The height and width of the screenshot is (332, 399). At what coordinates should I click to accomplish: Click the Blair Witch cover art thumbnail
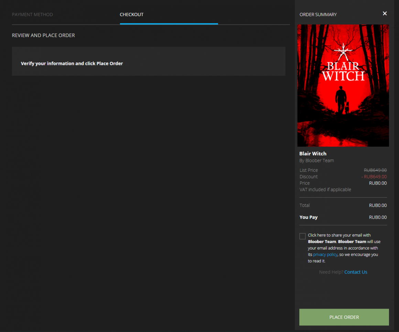coord(343,86)
